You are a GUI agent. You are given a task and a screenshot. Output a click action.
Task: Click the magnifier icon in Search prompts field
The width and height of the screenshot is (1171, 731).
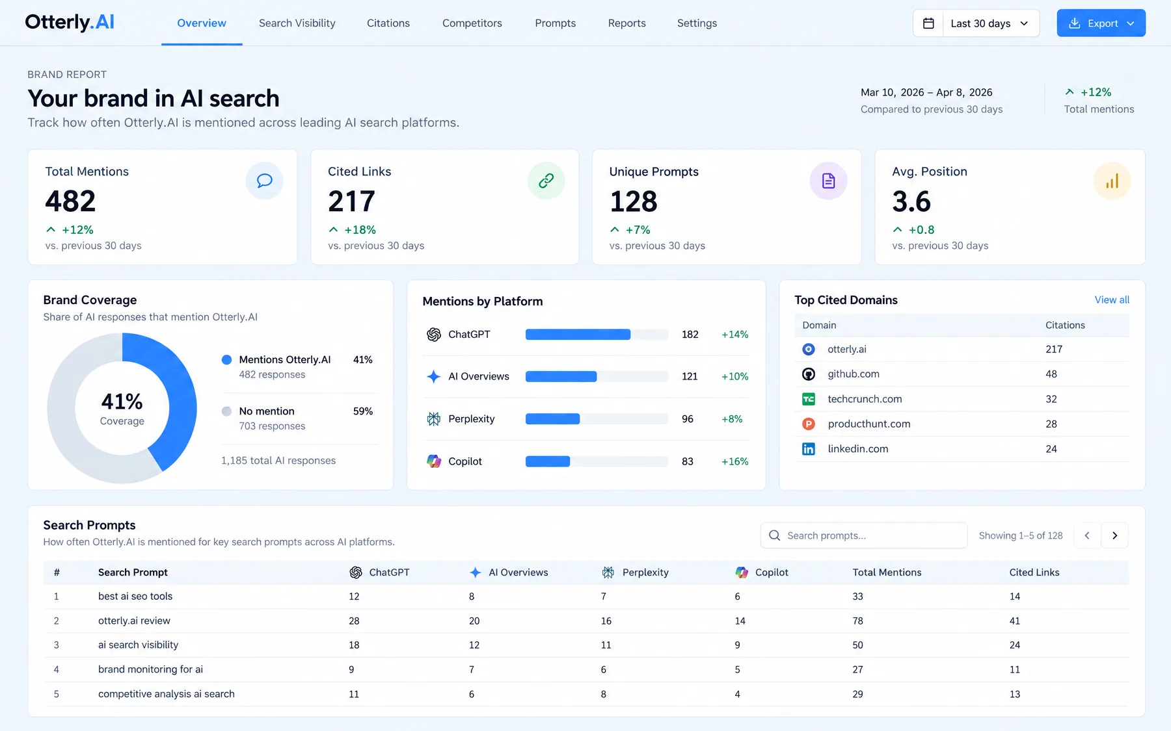click(774, 535)
